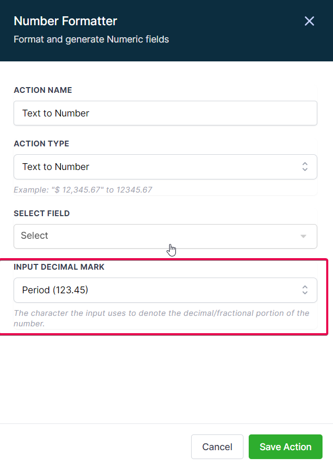Click the Action Type up-down chevron icon
Screen dimensions: 333x468
click(305, 166)
